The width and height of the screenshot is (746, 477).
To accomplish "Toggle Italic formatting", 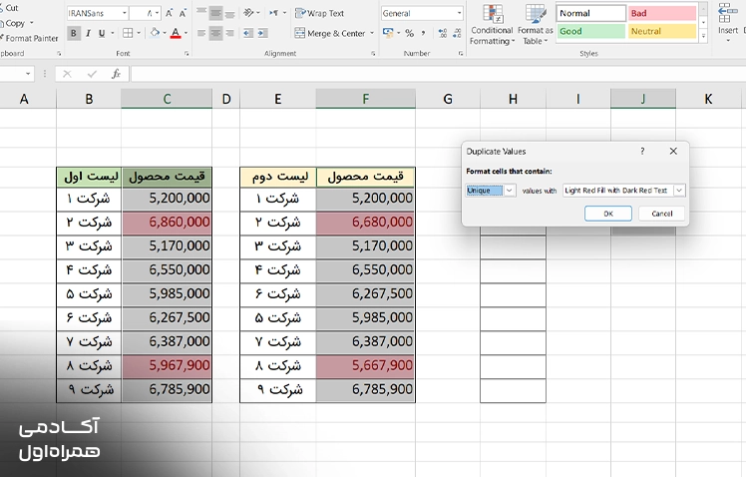I will coord(88,33).
